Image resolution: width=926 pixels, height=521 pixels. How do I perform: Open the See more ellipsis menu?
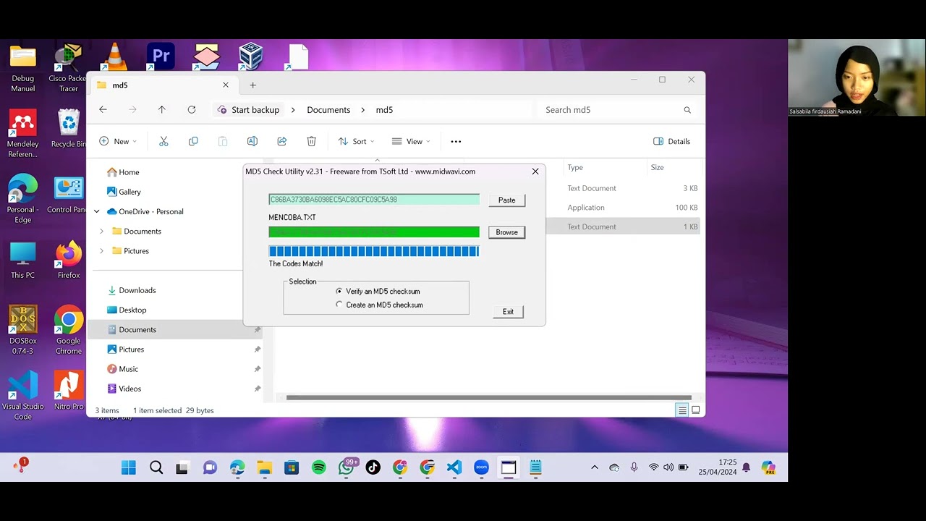pyautogui.click(x=456, y=141)
